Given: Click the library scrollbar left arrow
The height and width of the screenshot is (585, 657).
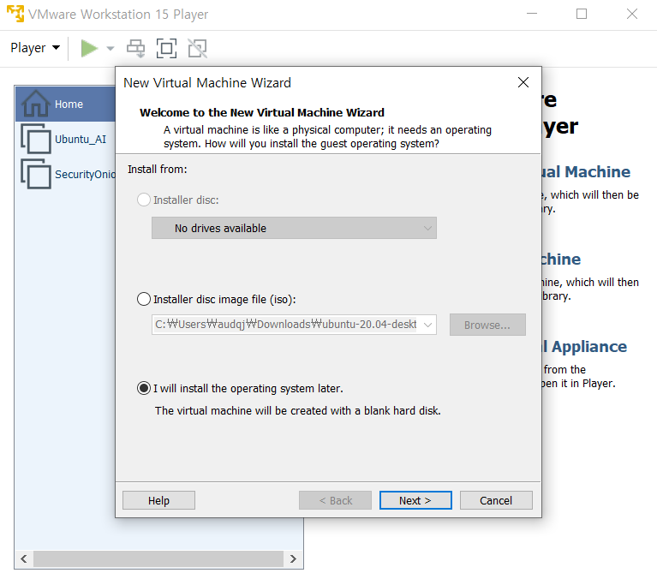Looking at the screenshot, I should pyautogui.click(x=24, y=558).
